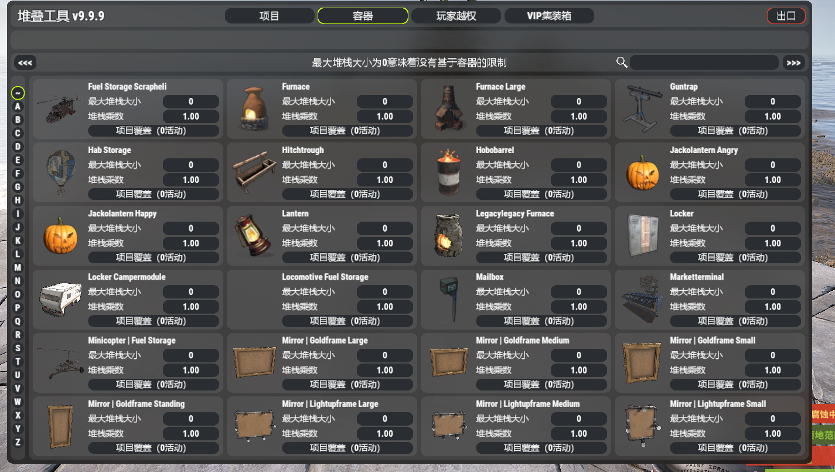Image resolution: width=835 pixels, height=472 pixels.
Task: Click the Locker Campermodule van icon
Action: 60,298
